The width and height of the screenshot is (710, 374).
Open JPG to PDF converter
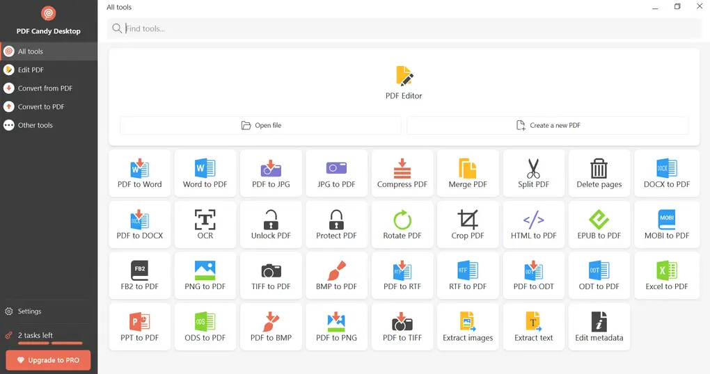[x=336, y=173]
